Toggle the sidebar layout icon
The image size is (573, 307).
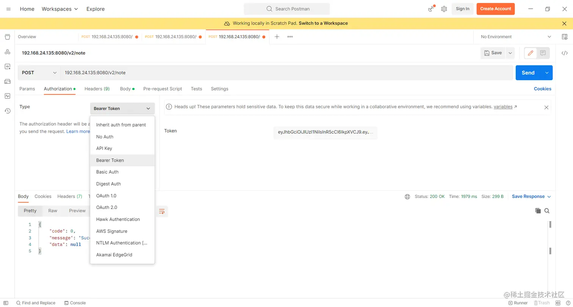[x=6, y=303]
